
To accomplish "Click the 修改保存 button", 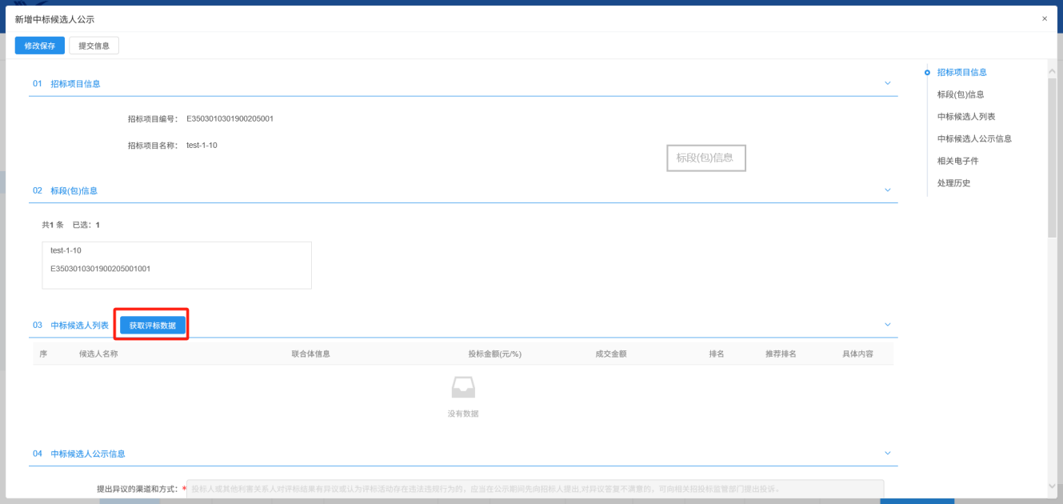I will click(39, 46).
